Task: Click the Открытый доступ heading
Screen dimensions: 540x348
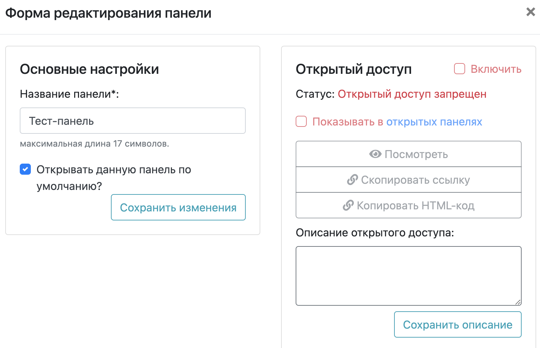Action: (354, 69)
